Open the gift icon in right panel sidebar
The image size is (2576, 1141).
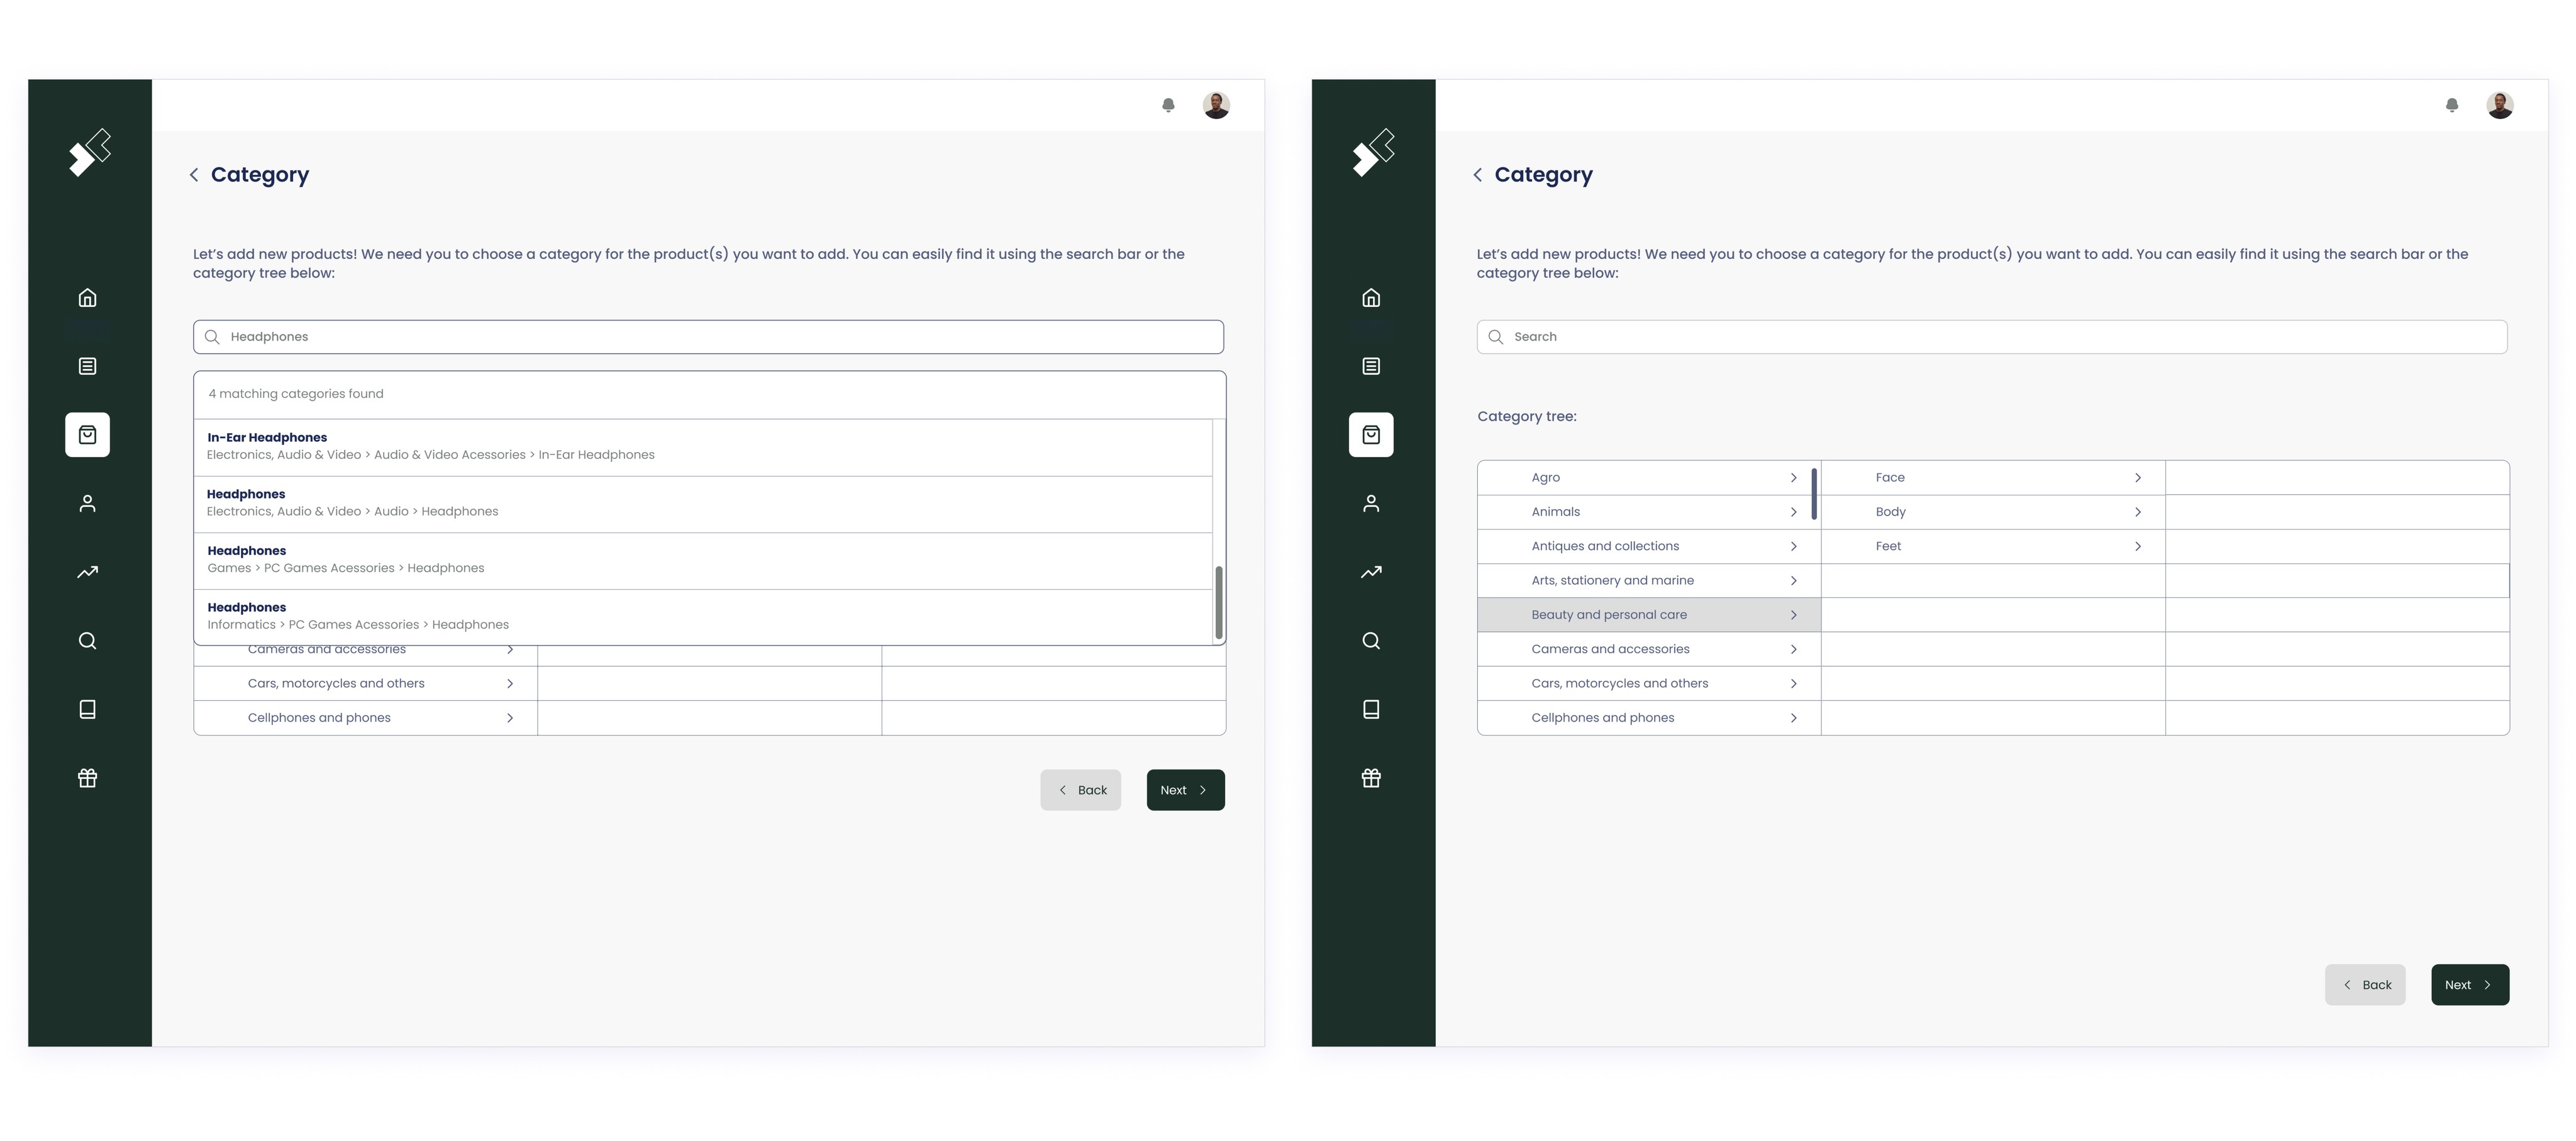[1371, 778]
